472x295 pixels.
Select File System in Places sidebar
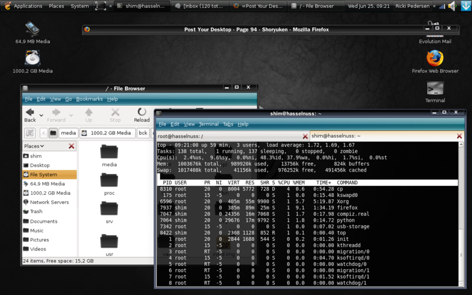click(50, 175)
